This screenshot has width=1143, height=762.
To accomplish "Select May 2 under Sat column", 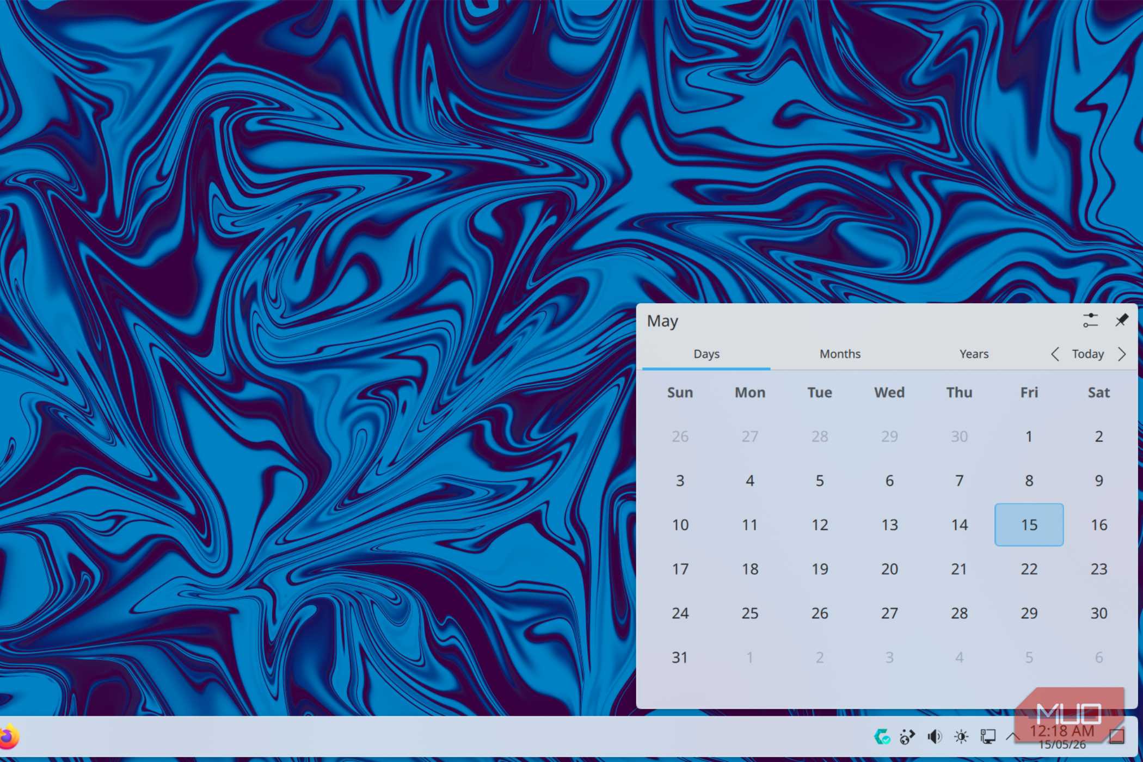I will click(x=1099, y=437).
